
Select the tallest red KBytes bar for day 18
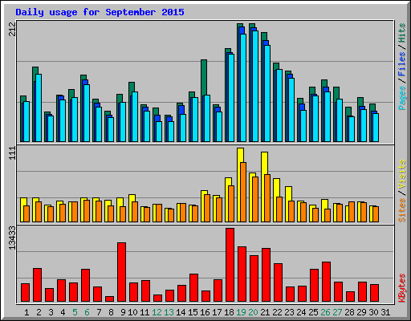click(230, 265)
